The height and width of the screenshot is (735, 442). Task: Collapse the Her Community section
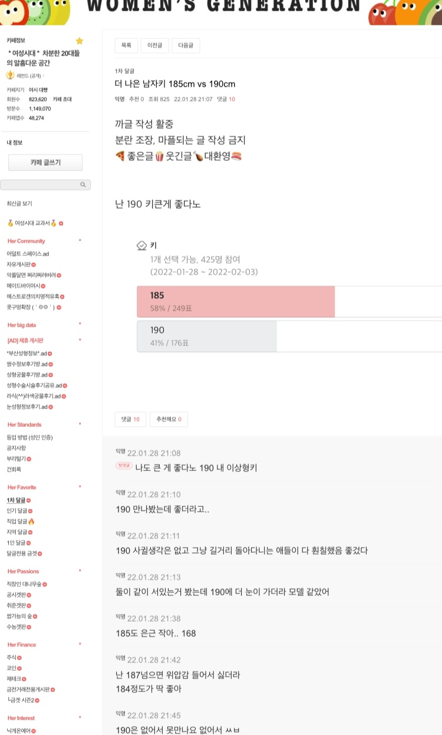pyautogui.click(x=80, y=240)
